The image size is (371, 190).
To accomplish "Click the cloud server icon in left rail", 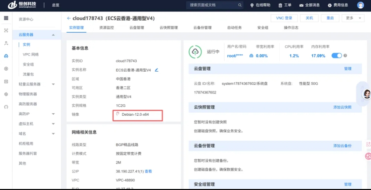I will pyautogui.click(x=6, y=56).
